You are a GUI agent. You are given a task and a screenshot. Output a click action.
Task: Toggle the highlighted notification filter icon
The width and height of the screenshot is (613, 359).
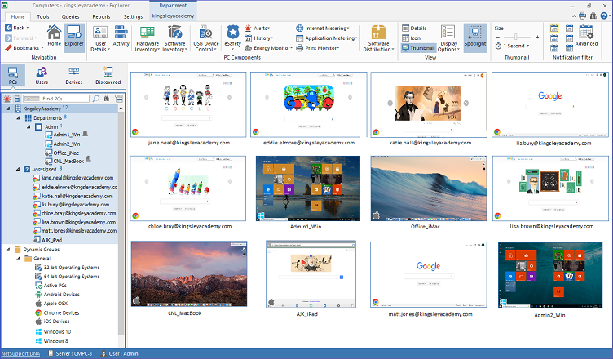pos(554,29)
